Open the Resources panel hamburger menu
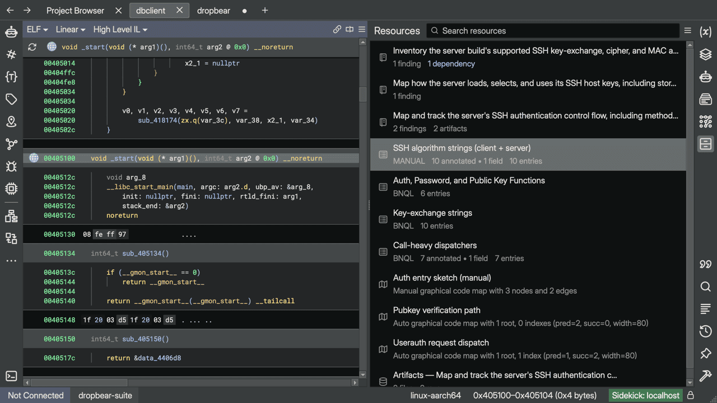This screenshot has width=717, height=403. 687,30
